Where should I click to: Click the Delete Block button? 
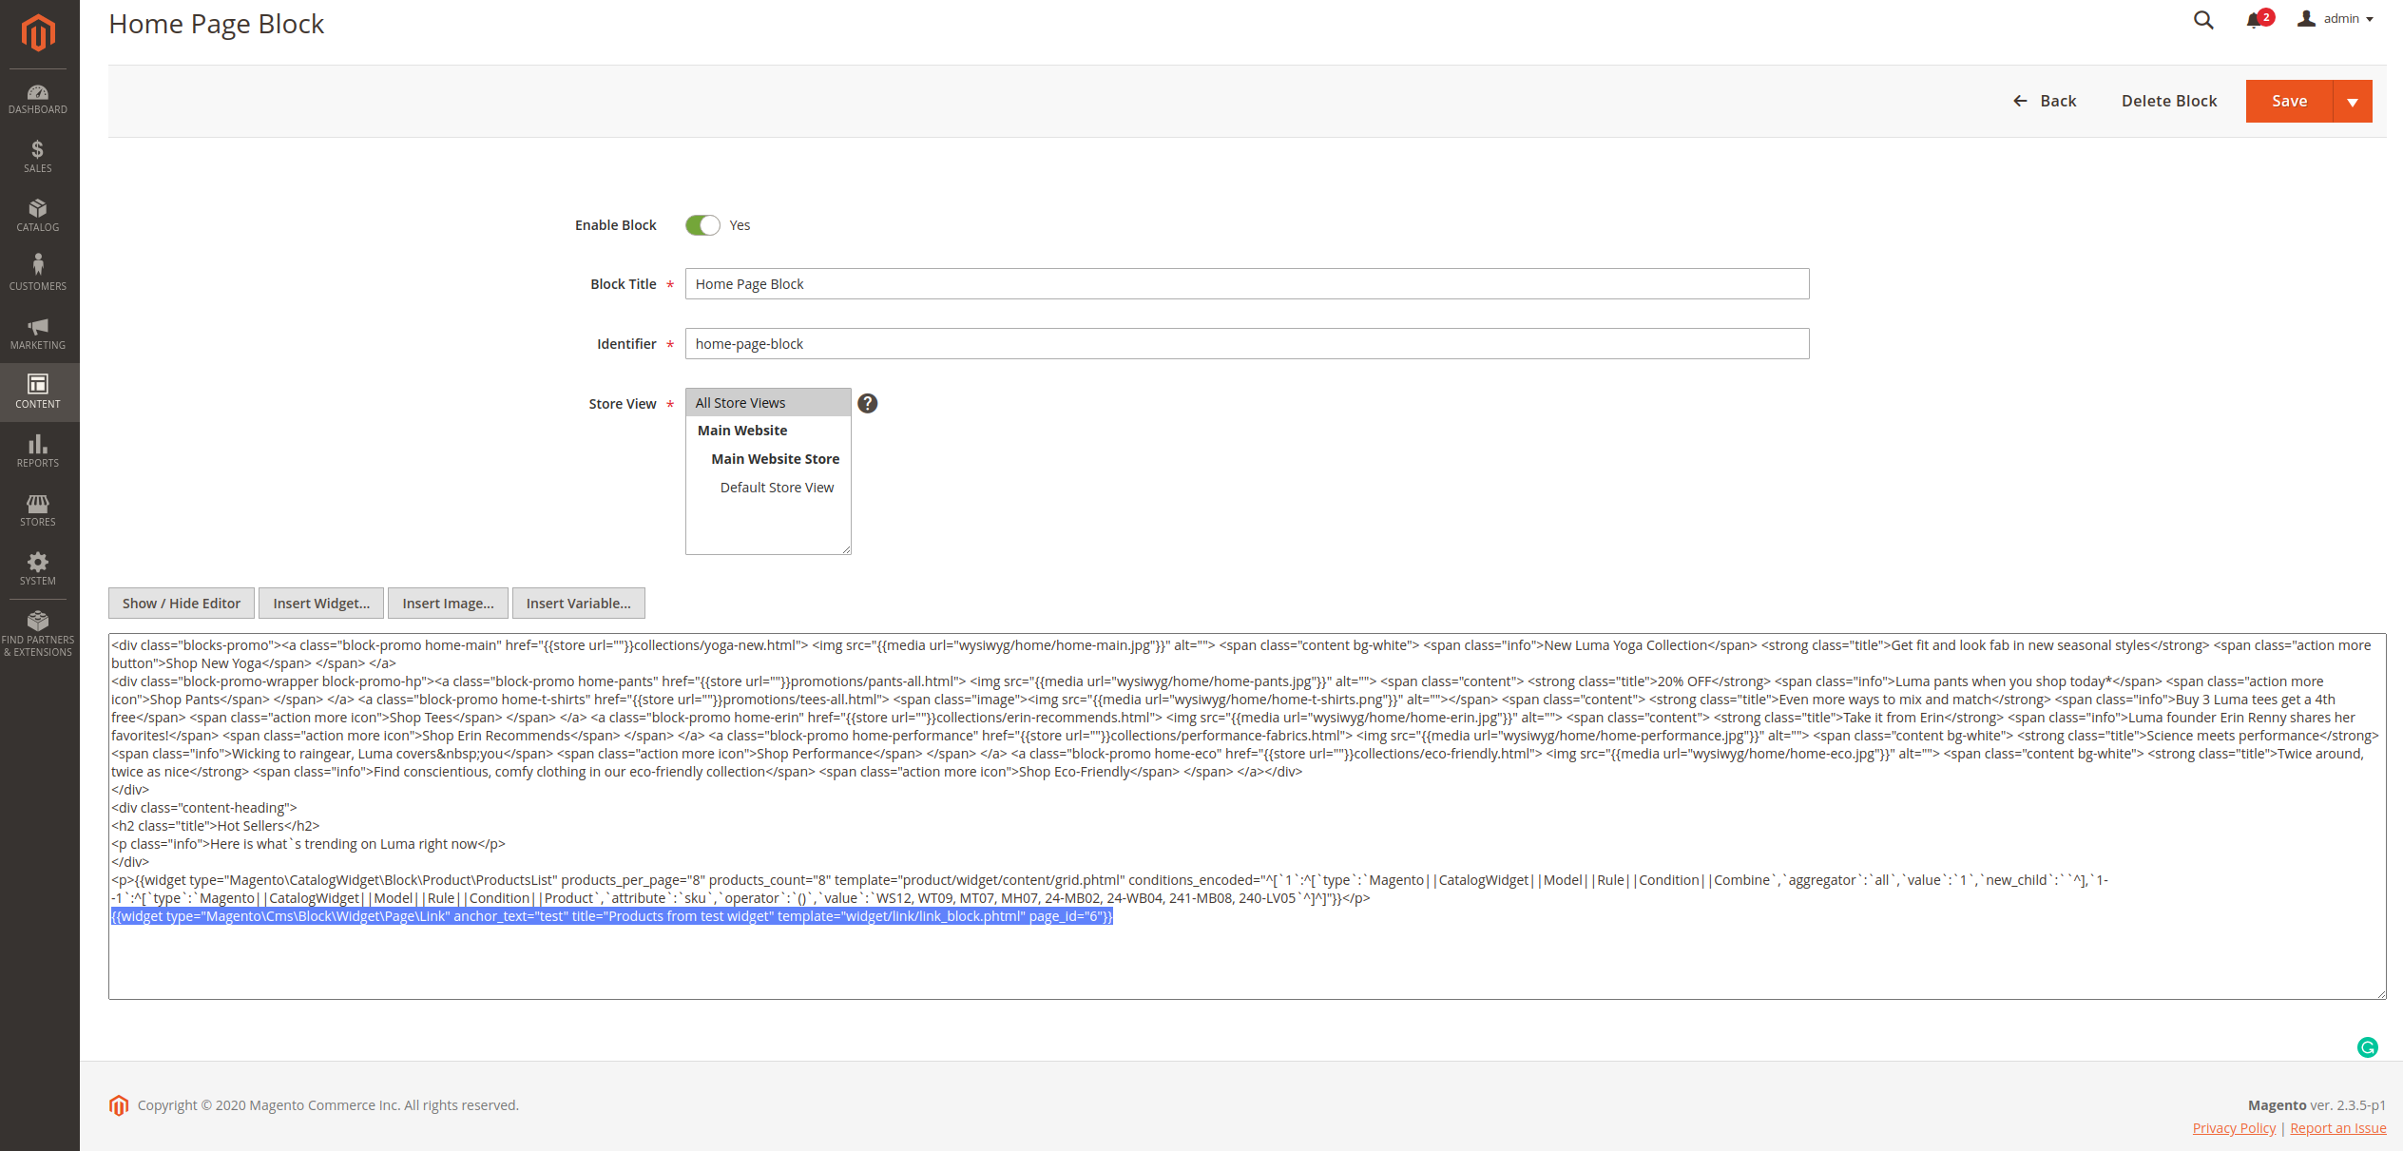(2168, 101)
